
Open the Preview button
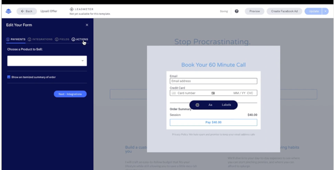254,11
